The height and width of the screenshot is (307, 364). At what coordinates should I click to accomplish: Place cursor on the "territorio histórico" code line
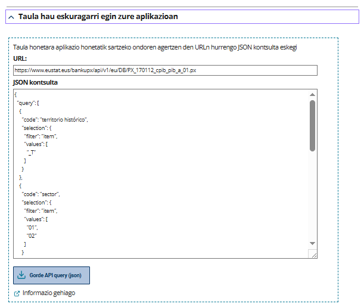[55, 119]
